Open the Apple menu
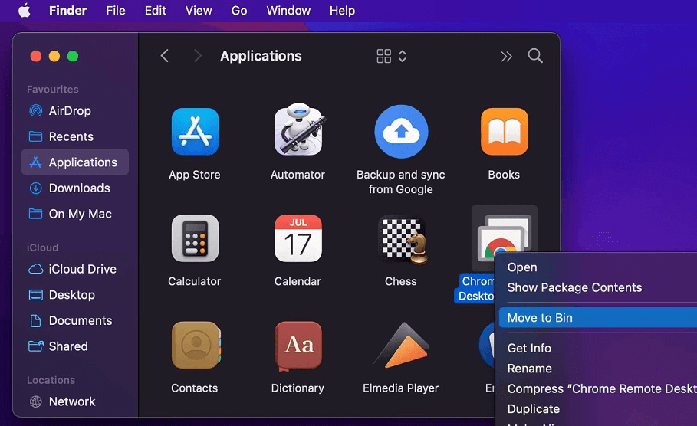Viewport: 697px width, 426px height. coord(25,10)
